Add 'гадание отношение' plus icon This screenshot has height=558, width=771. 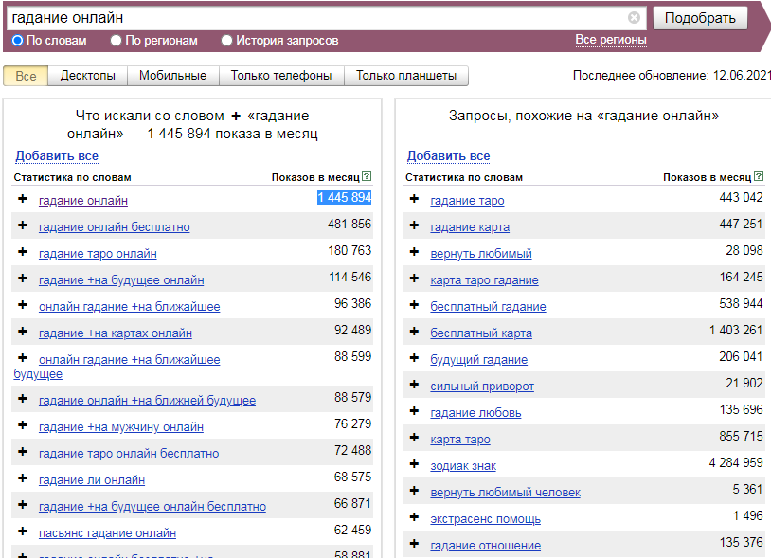(414, 544)
